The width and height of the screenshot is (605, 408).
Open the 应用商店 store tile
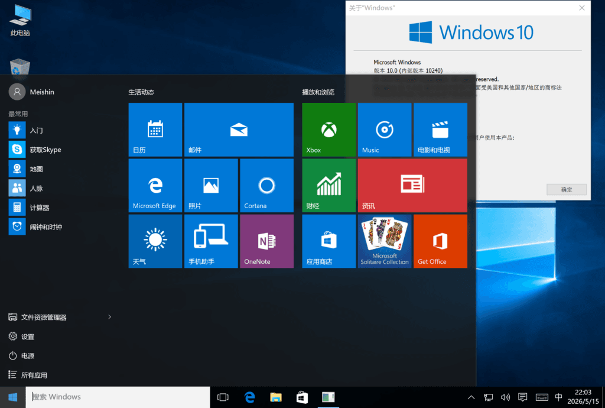pos(328,241)
